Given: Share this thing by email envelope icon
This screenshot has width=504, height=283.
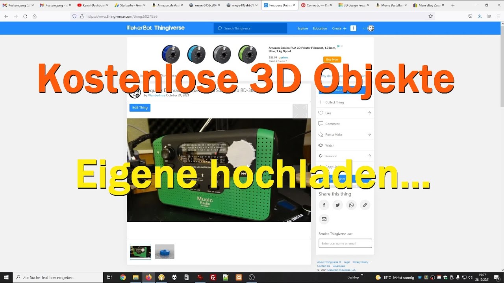Looking at the screenshot, I should coord(324,219).
